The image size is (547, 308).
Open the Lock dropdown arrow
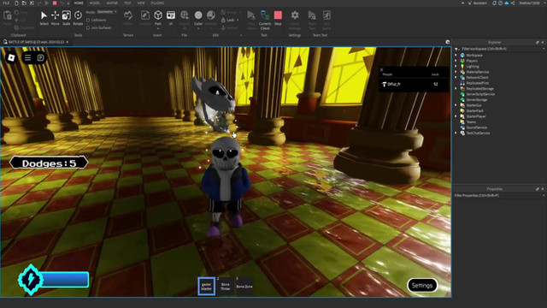(x=238, y=21)
